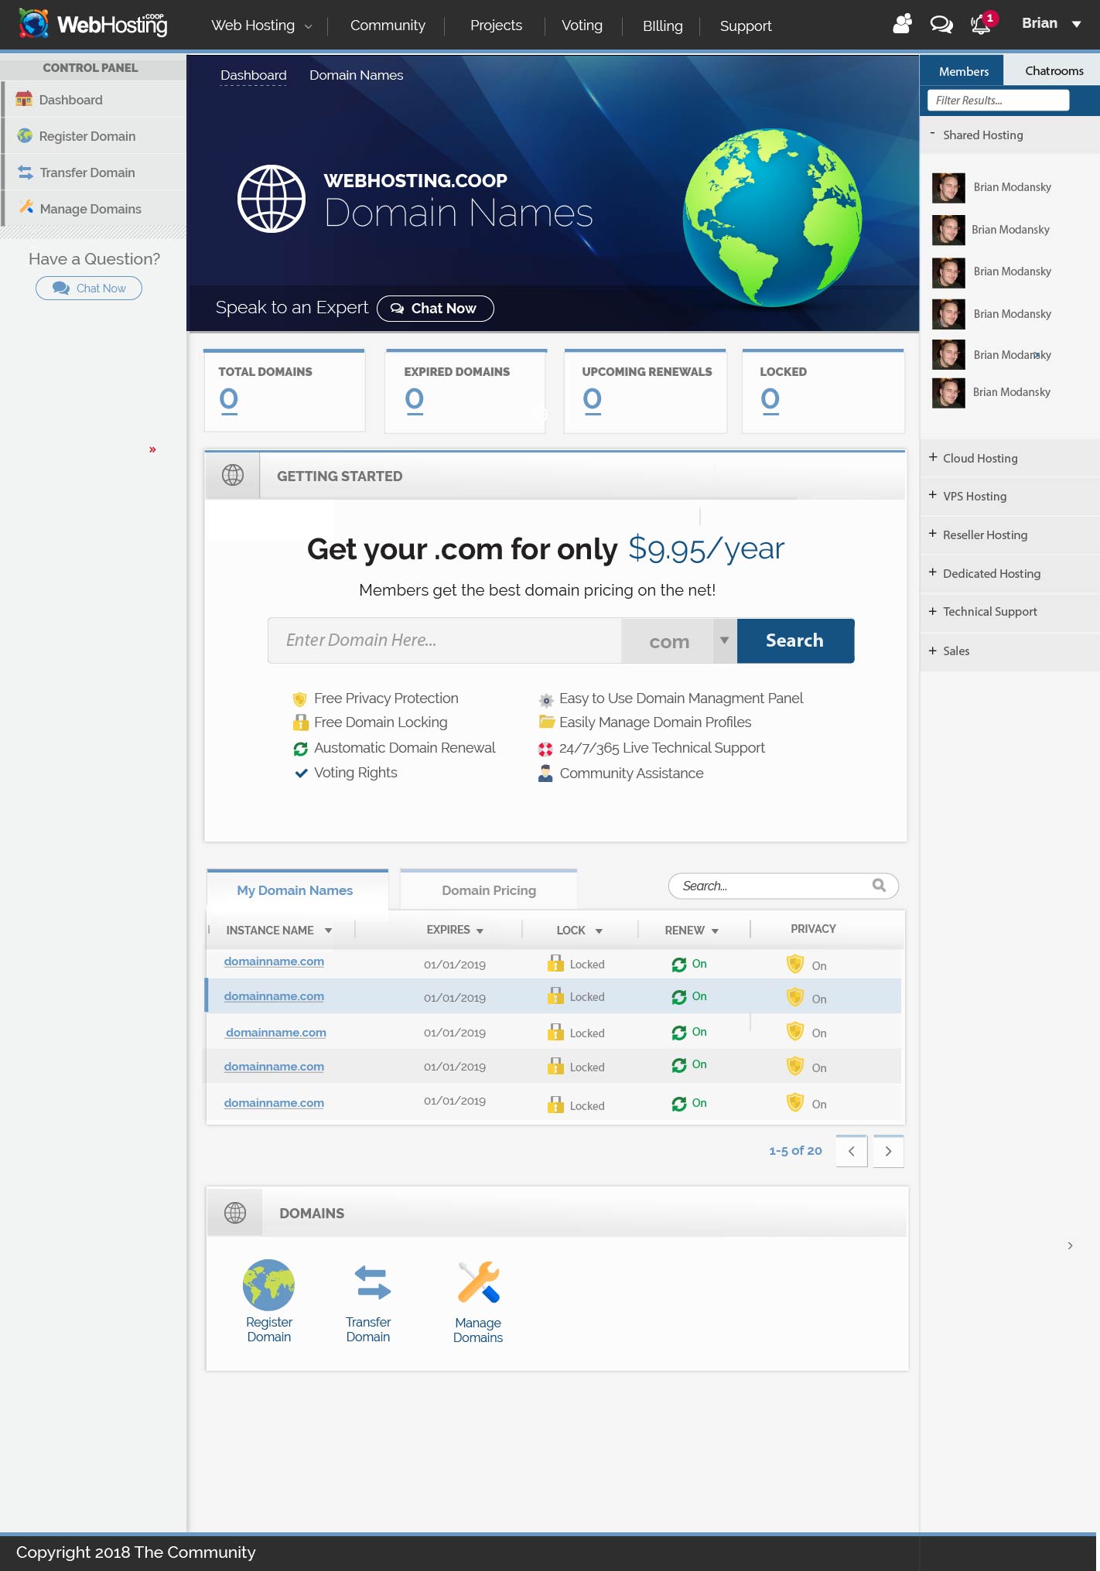Viewport: 1100px width, 1571px height.
Task: Switch to the Domain Pricing tab
Action: [x=488, y=890]
